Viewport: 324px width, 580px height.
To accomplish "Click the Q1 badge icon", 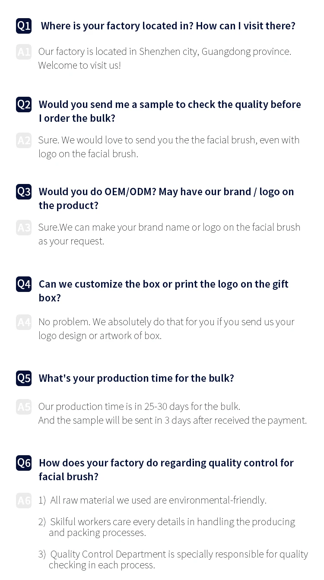I will [24, 26].
